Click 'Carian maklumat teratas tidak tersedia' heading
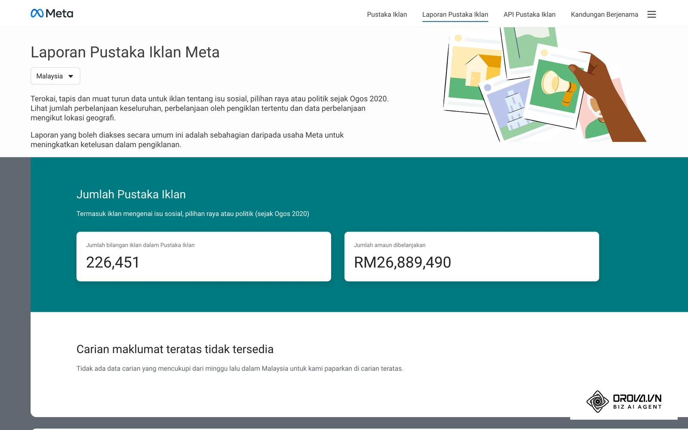688x430 pixels. click(x=175, y=349)
